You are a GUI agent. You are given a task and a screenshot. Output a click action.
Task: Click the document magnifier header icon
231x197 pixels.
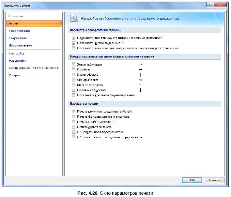pyautogui.click(x=74, y=18)
